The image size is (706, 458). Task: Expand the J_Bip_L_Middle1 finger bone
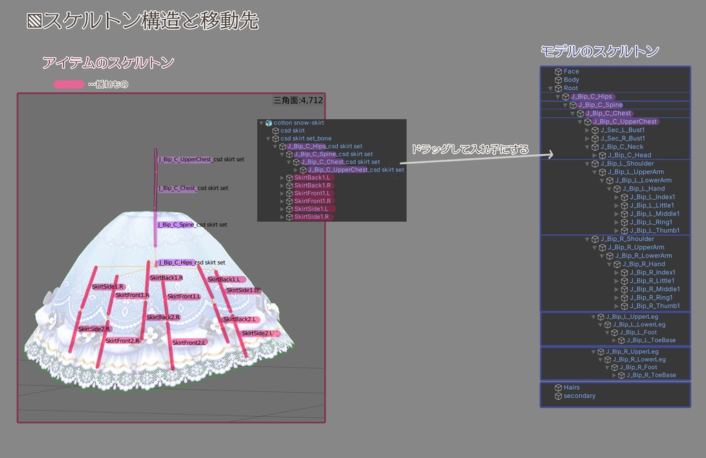(x=617, y=214)
